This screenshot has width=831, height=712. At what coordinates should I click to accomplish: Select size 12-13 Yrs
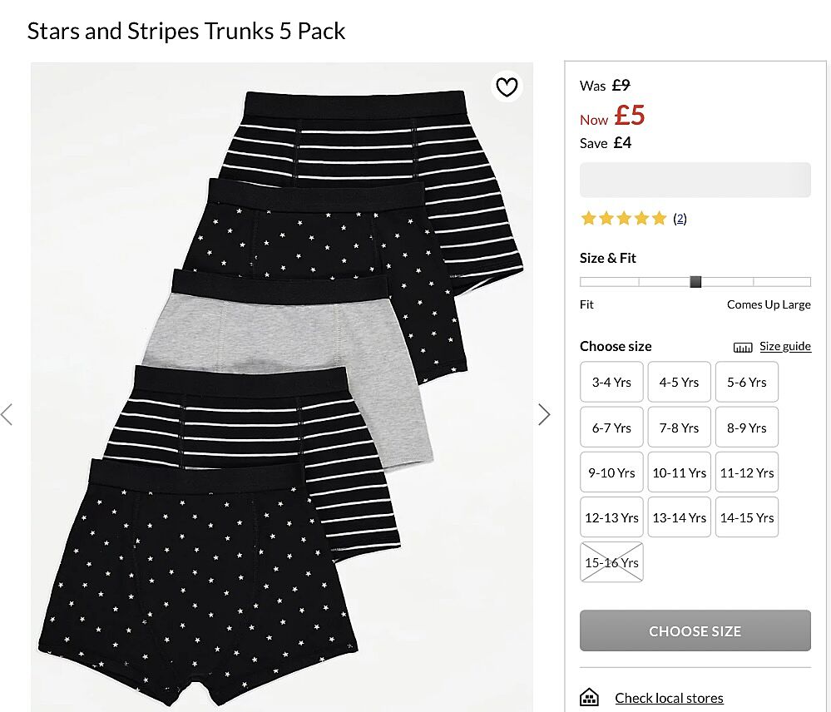[611, 517]
